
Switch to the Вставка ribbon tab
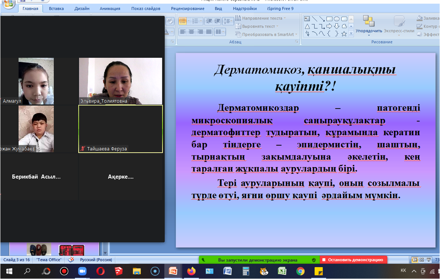tap(56, 8)
